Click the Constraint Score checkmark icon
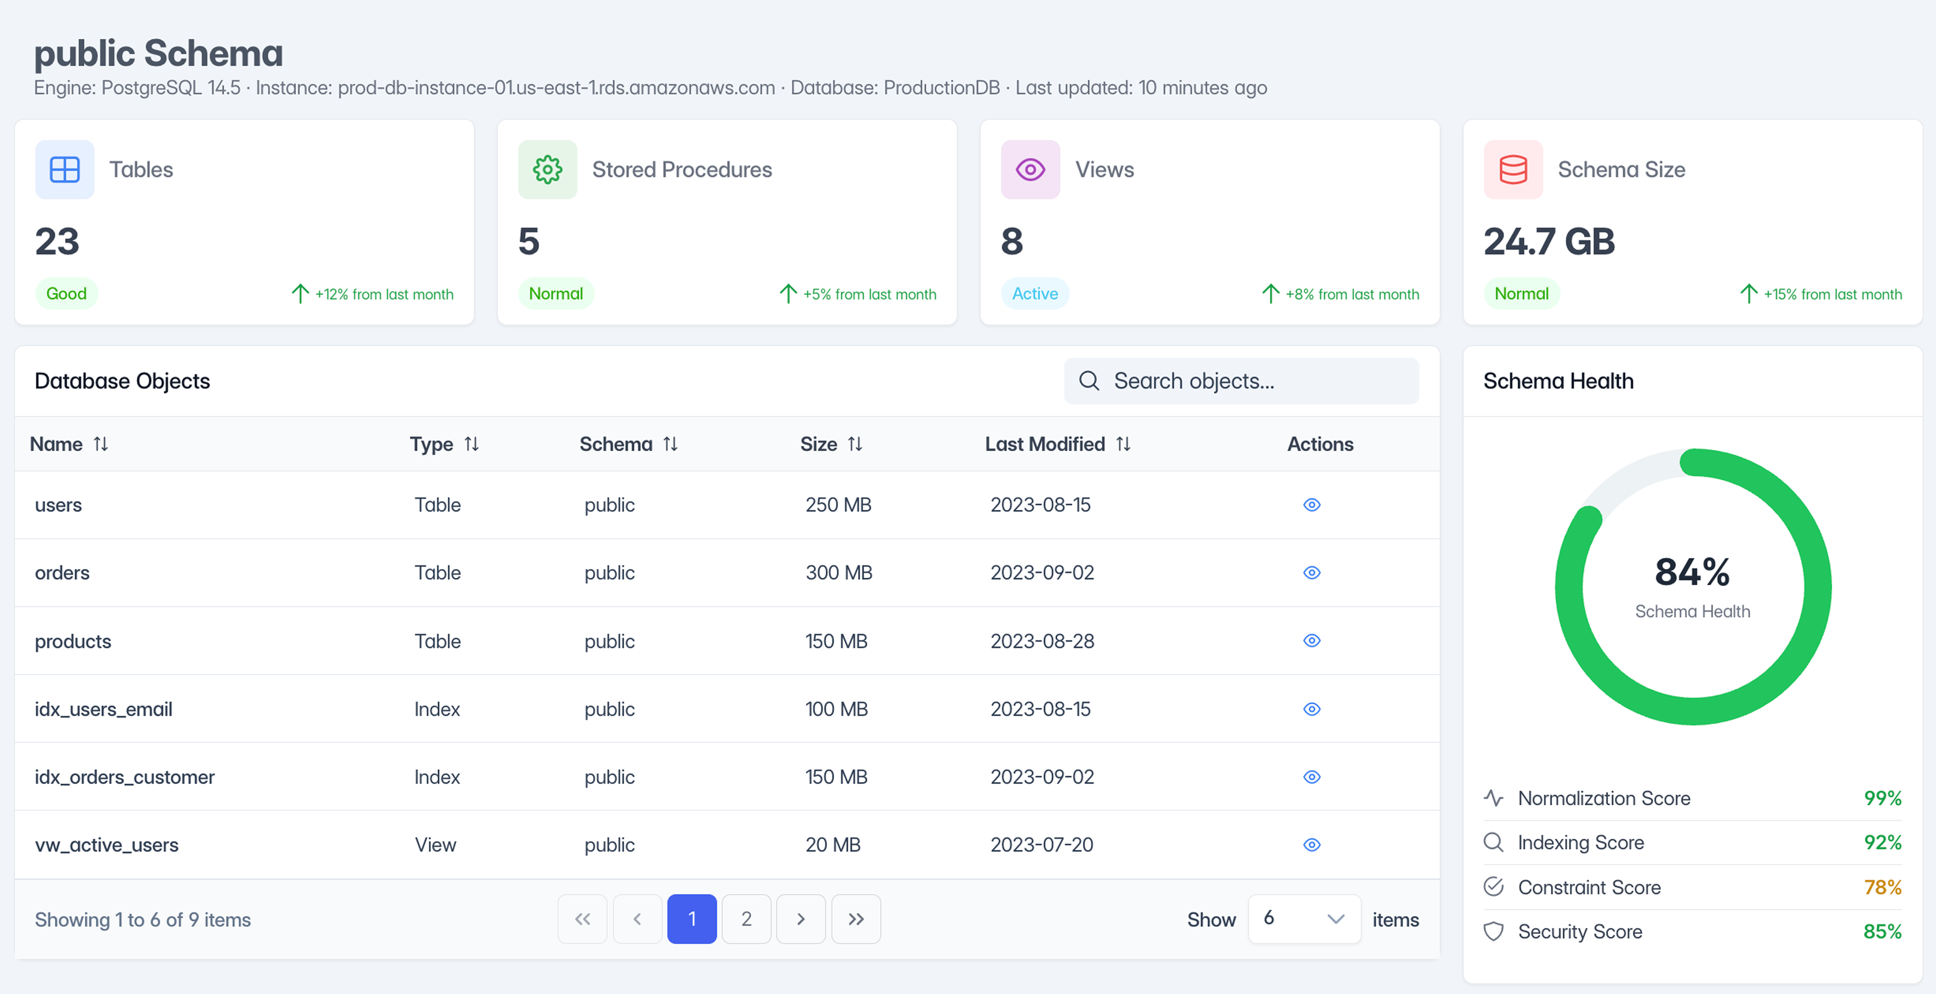This screenshot has width=1936, height=994. [x=1493, y=887]
